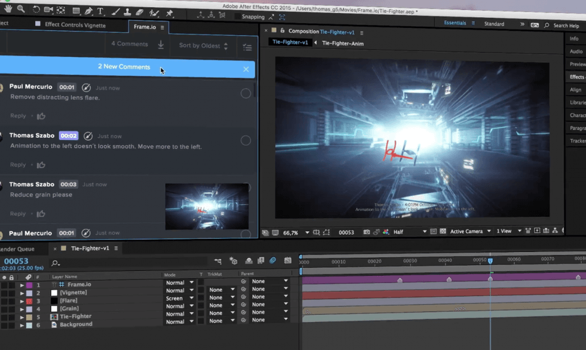
Task: Reply to the 'Reduce grain please' comment
Action: tap(18, 214)
